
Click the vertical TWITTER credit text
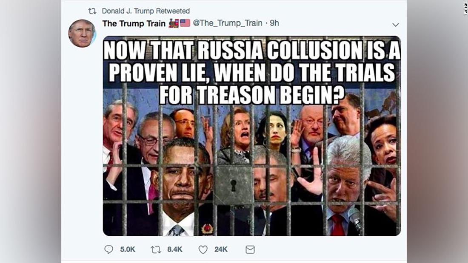coord(465,8)
